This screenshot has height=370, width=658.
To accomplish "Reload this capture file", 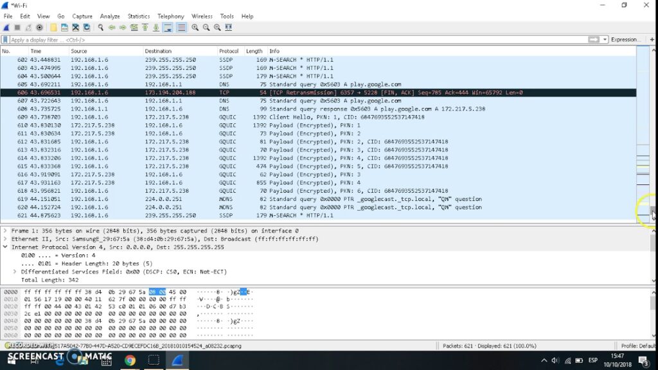I will (x=87, y=28).
